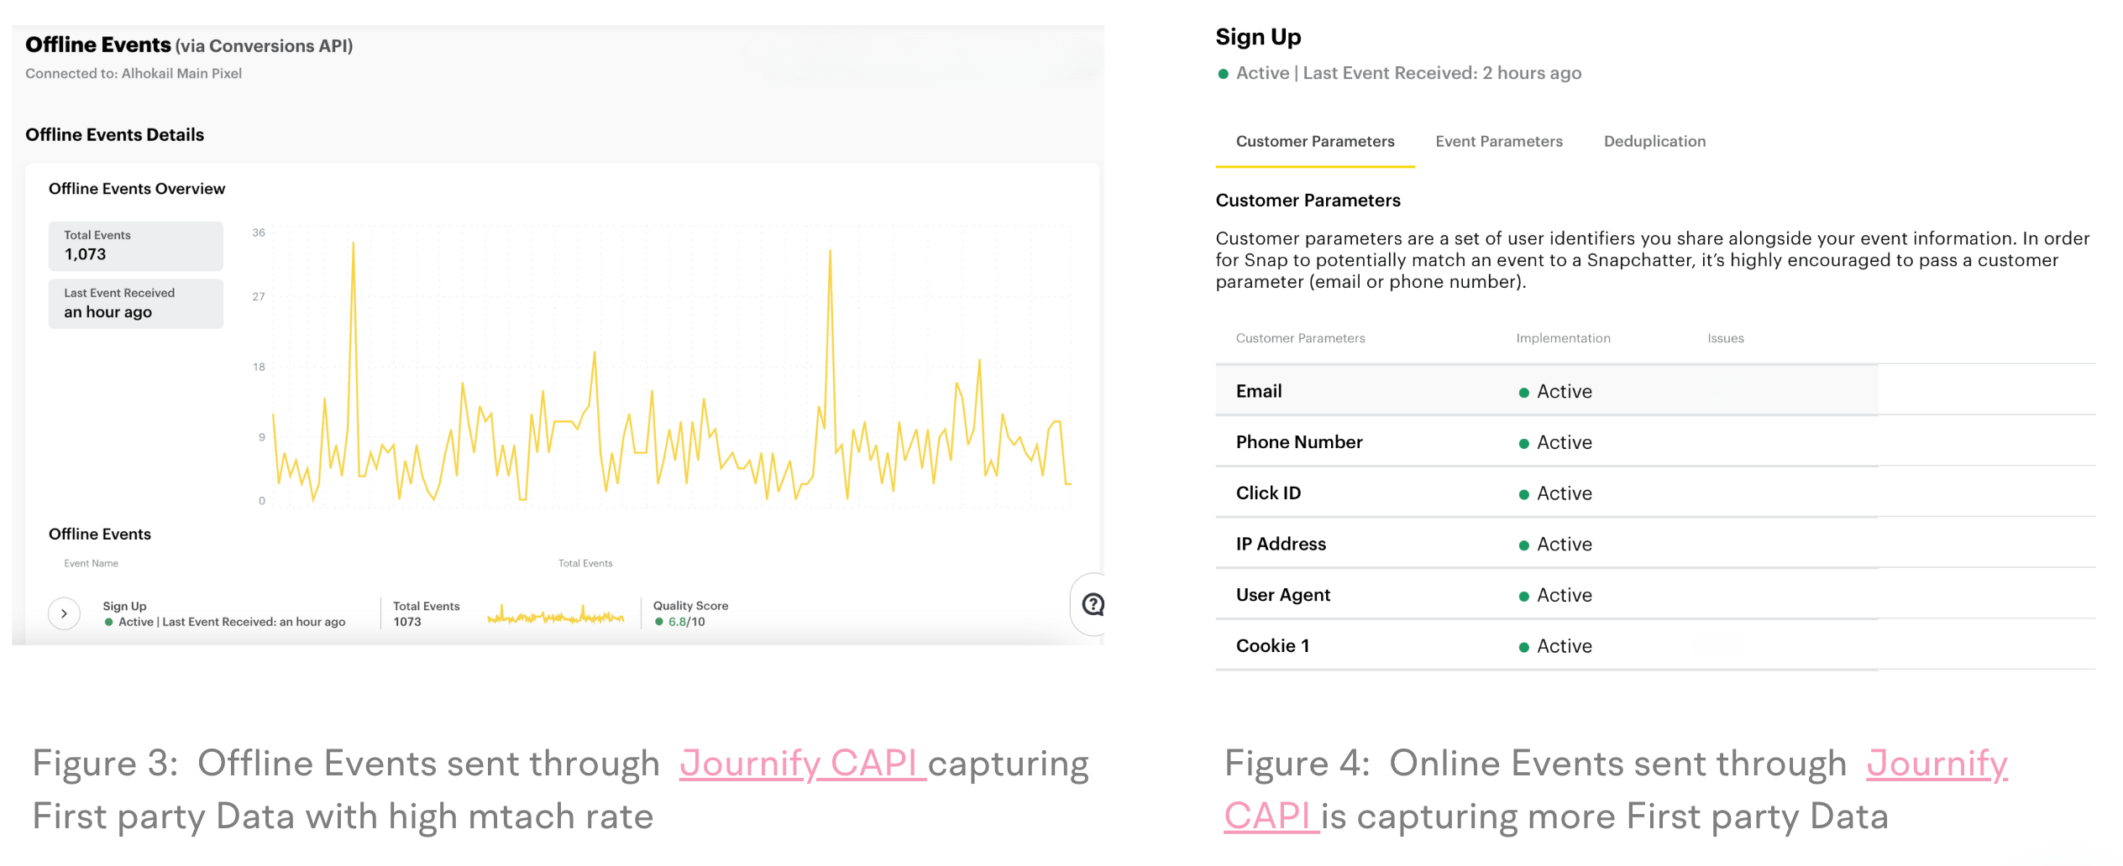Click the Implementation column header
The width and height of the screenshot is (2123, 866).
1562,338
